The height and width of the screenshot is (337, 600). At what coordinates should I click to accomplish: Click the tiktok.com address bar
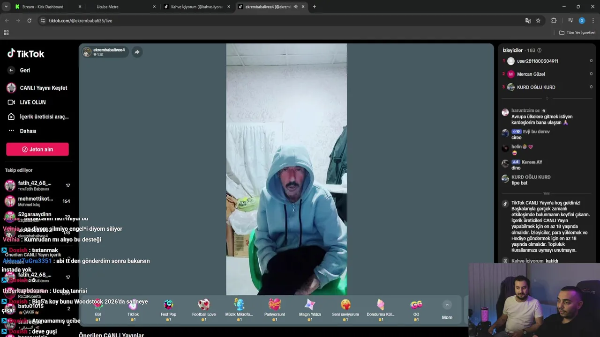281,21
